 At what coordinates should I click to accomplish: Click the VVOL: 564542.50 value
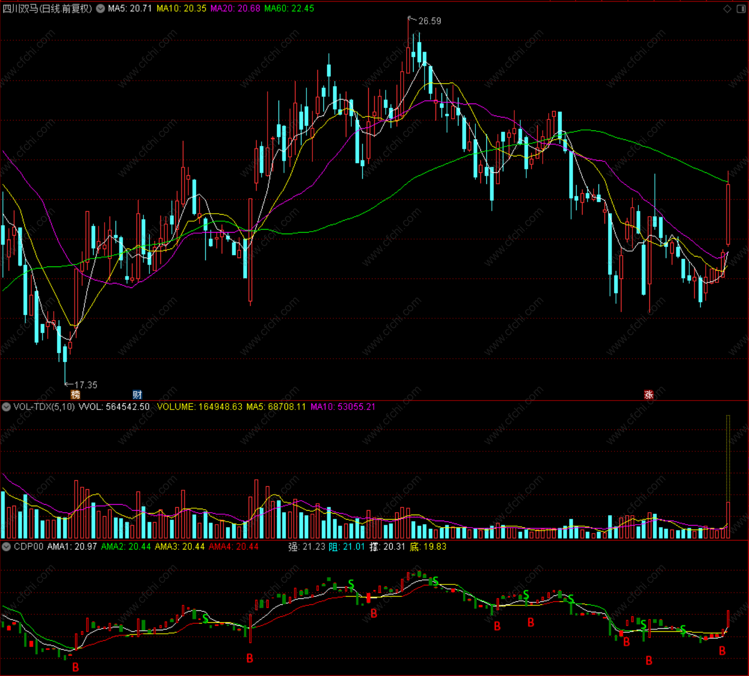114,407
